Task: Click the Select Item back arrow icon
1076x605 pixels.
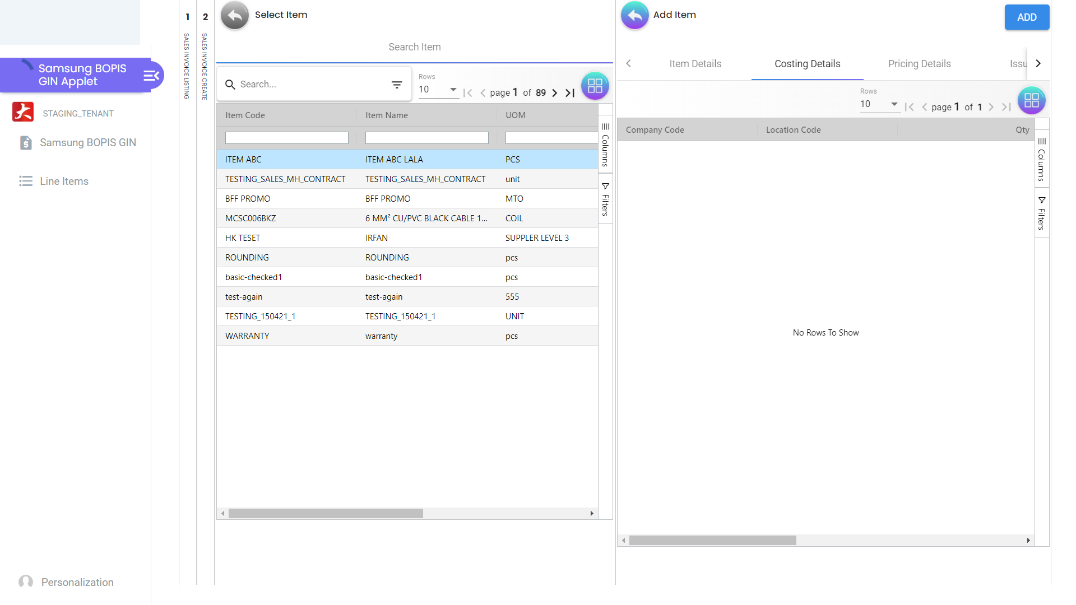Action: click(x=234, y=15)
